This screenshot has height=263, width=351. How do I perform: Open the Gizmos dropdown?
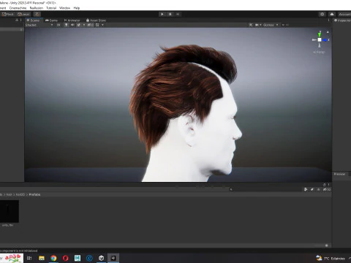pos(271,25)
